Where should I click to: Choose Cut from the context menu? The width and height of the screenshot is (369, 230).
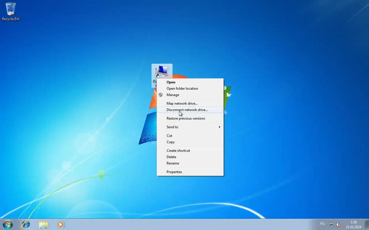pyautogui.click(x=190, y=136)
